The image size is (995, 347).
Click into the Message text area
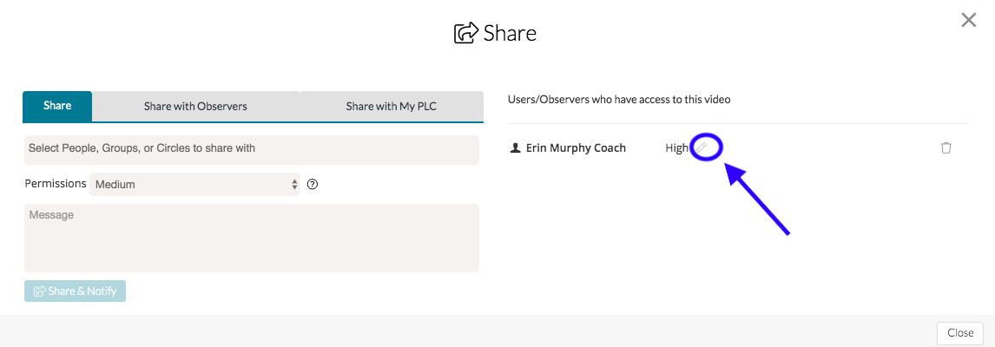(x=251, y=238)
